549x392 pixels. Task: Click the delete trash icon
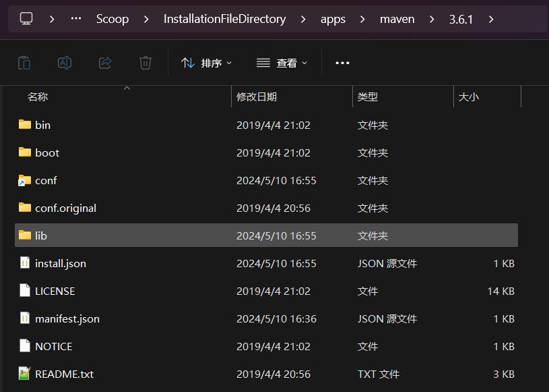click(x=146, y=63)
